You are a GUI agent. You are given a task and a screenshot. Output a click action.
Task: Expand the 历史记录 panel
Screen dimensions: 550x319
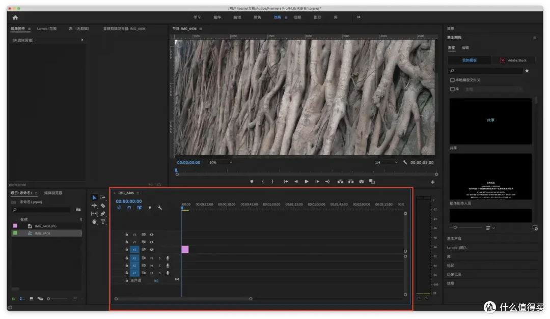click(454, 274)
